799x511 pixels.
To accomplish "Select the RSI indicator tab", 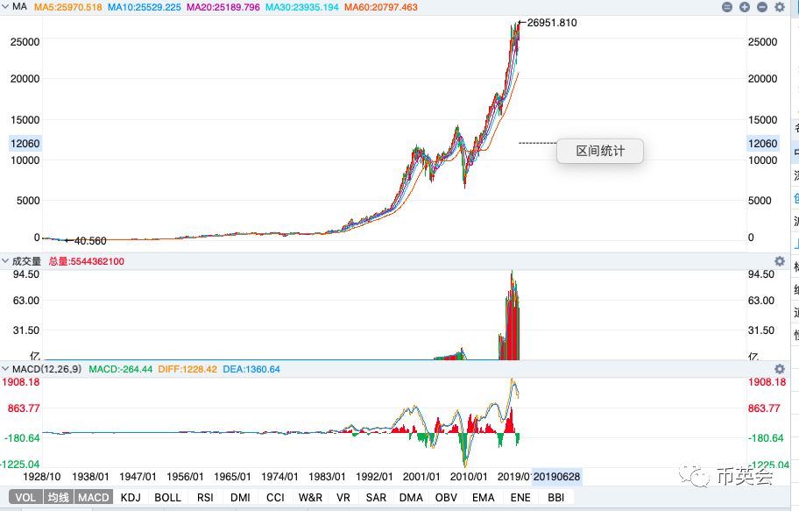I will click(205, 497).
